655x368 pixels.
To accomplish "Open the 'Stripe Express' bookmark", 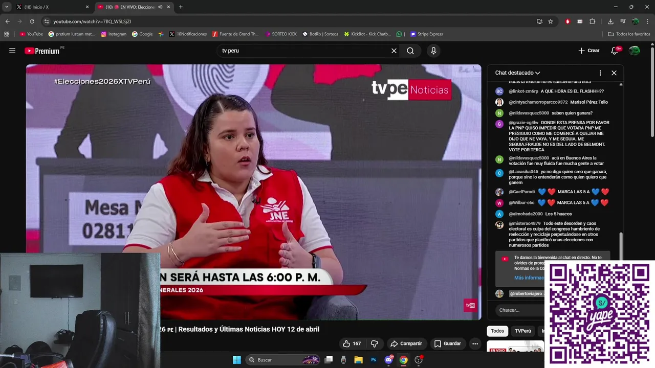I will [x=427, y=34].
